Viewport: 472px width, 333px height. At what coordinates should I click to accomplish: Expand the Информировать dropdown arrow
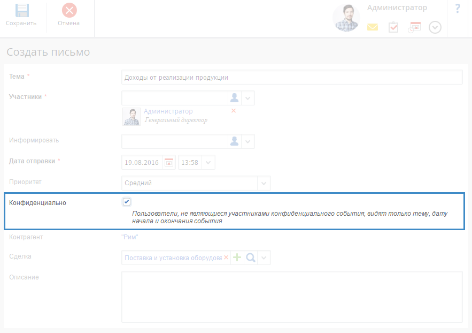(x=247, y=142)
